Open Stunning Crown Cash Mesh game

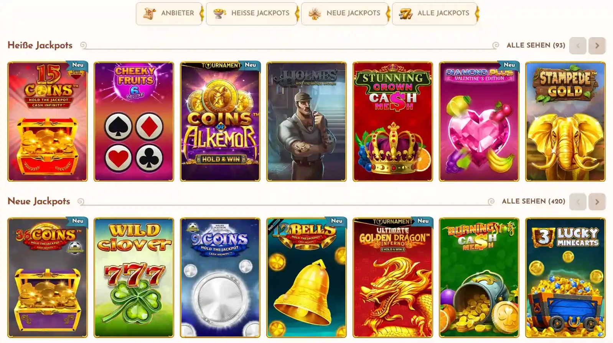click(x=393, y=121)
